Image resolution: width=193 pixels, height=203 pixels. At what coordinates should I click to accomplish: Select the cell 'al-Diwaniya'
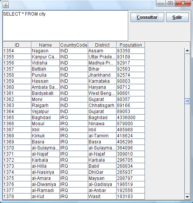coord(45,184)
